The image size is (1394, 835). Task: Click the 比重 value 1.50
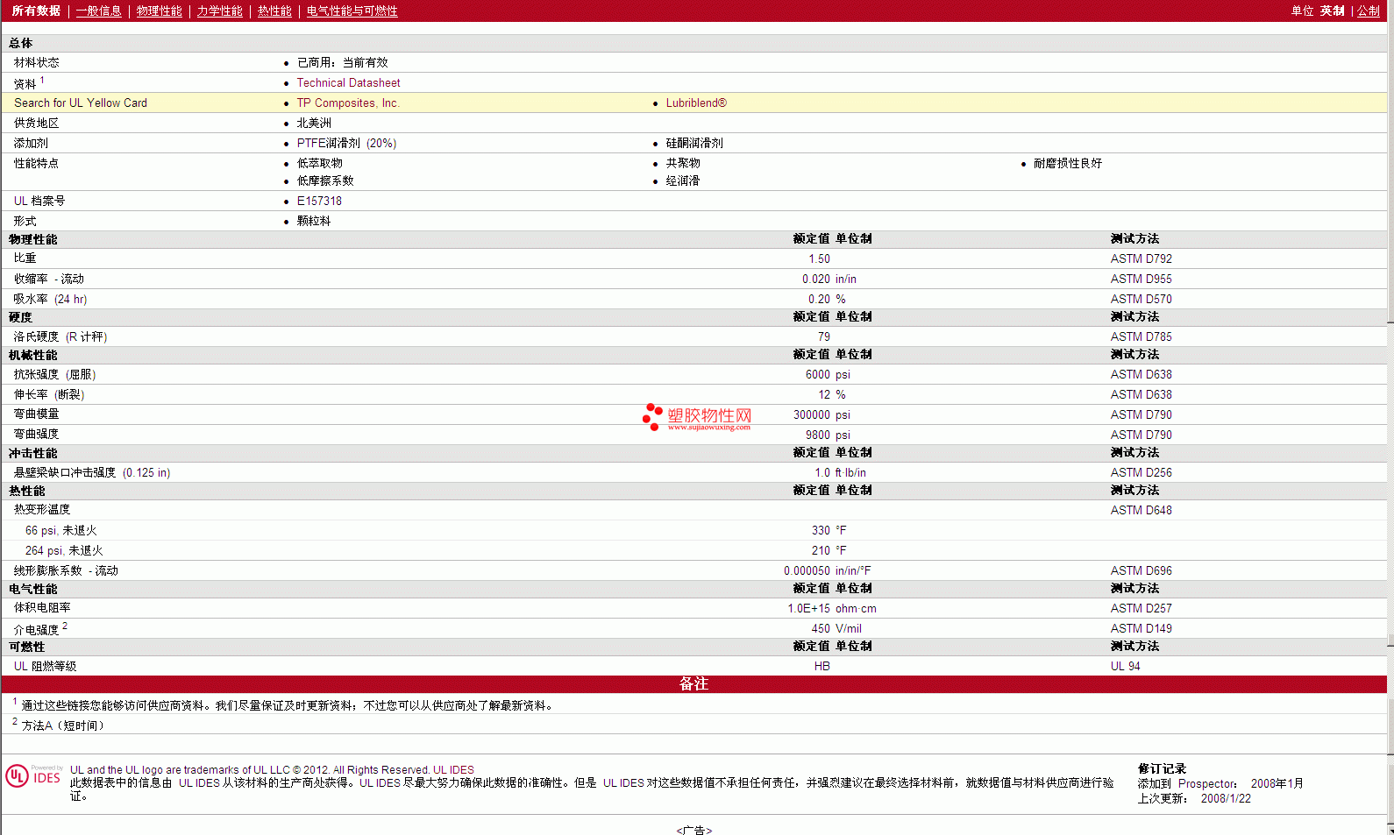820,259
